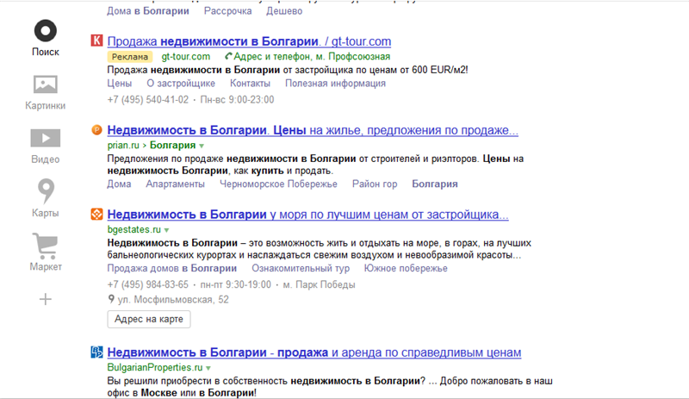Open the Цены sitelink under gt-tour
The width and height of the screenshot is (689, 399).
[x=119, y=83]
